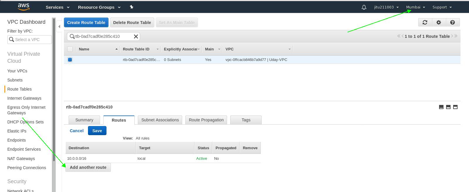Sort by the Name column
Screen dimensions: 469x192
pos(98,49)
